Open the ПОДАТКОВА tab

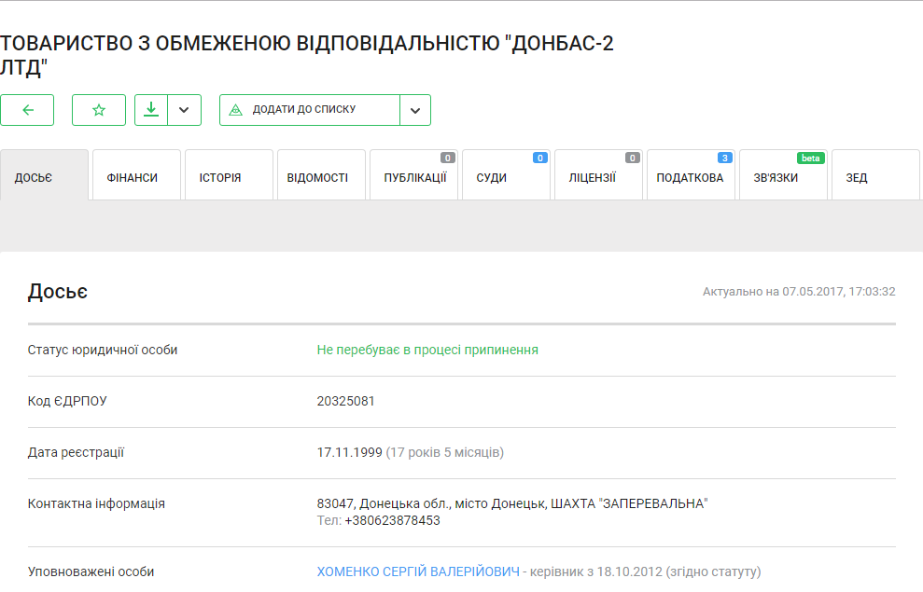point(691,177)
